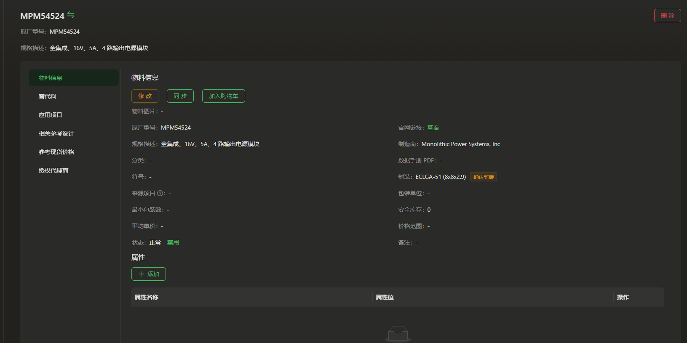687x343 pixels.
Task: Click the empty-data inbox icon in table
Action: (398, 334)
